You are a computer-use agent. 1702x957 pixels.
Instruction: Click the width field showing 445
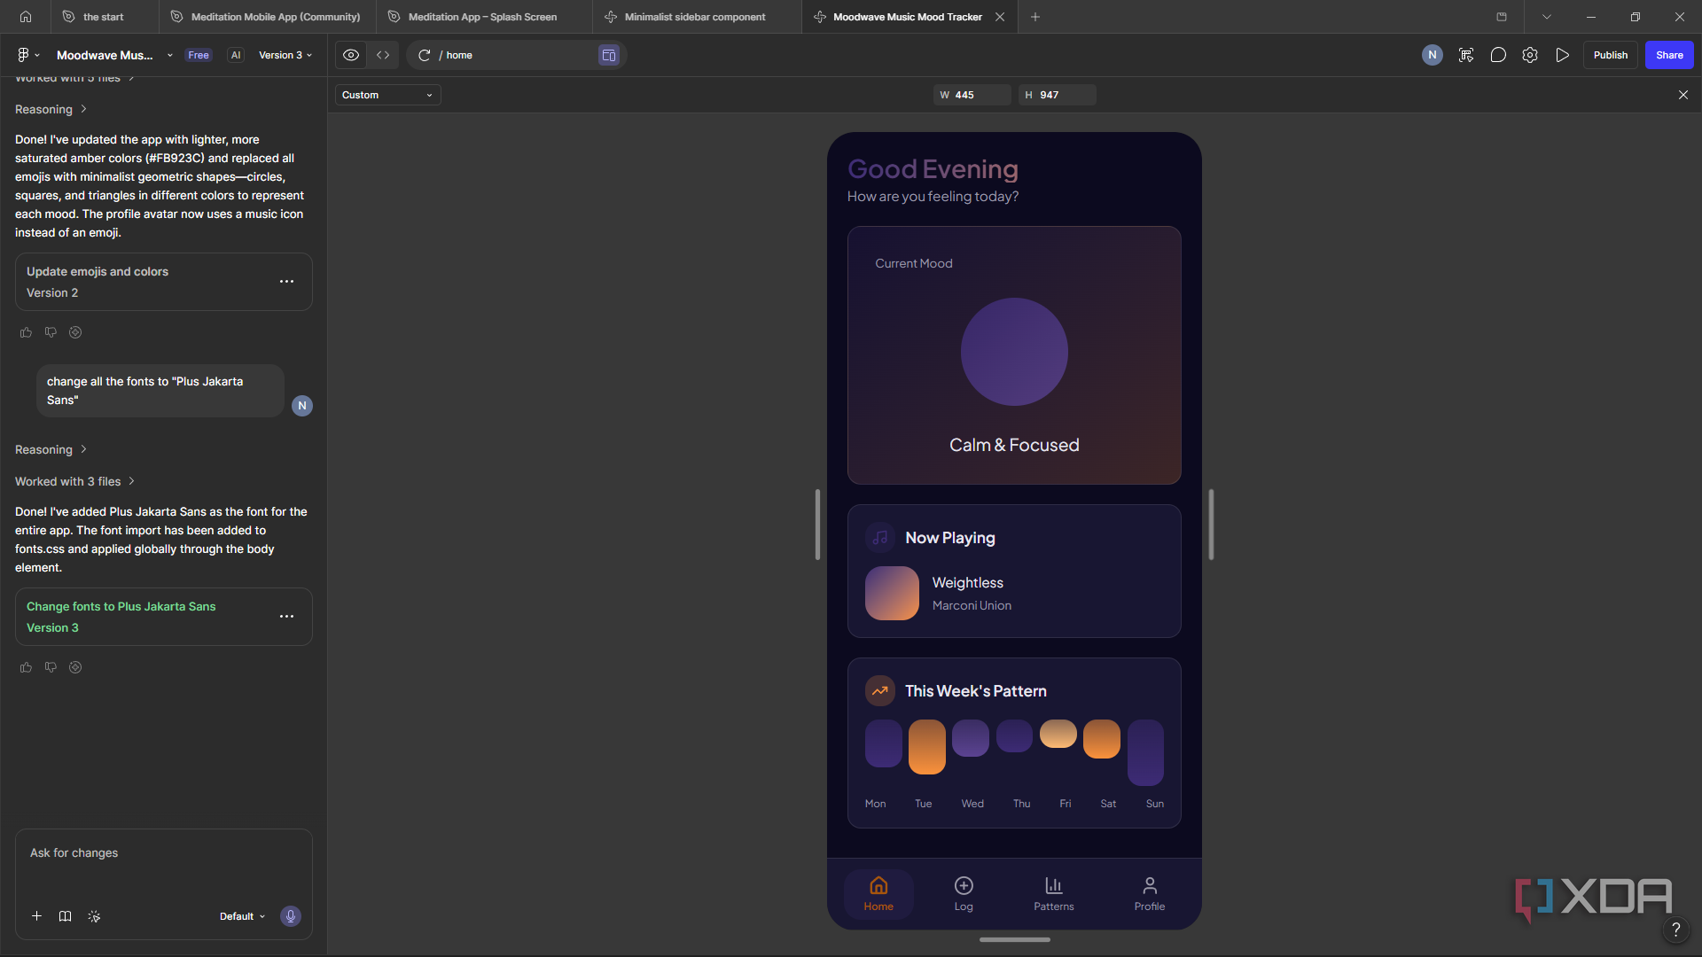972,95
